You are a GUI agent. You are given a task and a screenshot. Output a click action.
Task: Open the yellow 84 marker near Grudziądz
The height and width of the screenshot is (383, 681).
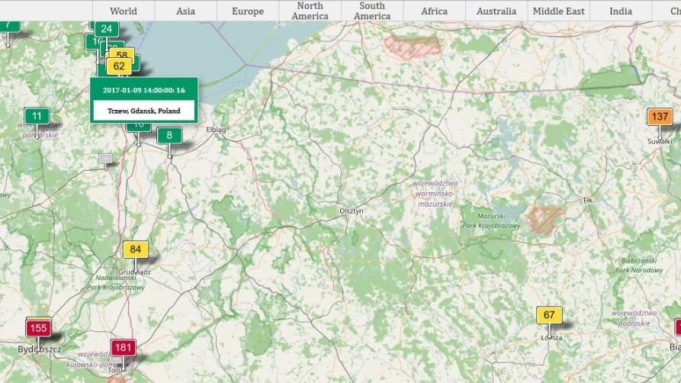136,249
